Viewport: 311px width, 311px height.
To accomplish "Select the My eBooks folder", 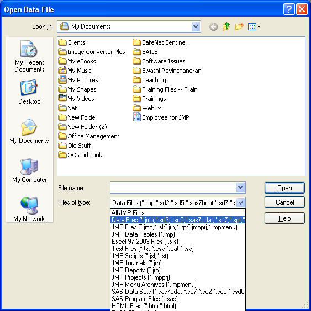I will pyautogui.click(x=77, y=61).
